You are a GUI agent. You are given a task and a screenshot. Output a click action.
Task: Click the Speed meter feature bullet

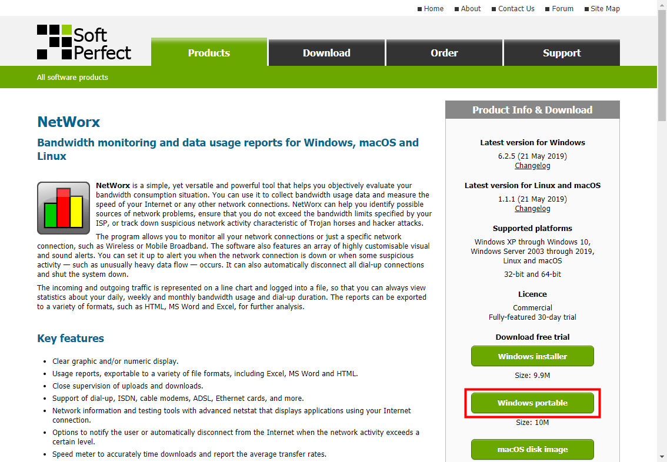tap(189, 454)
